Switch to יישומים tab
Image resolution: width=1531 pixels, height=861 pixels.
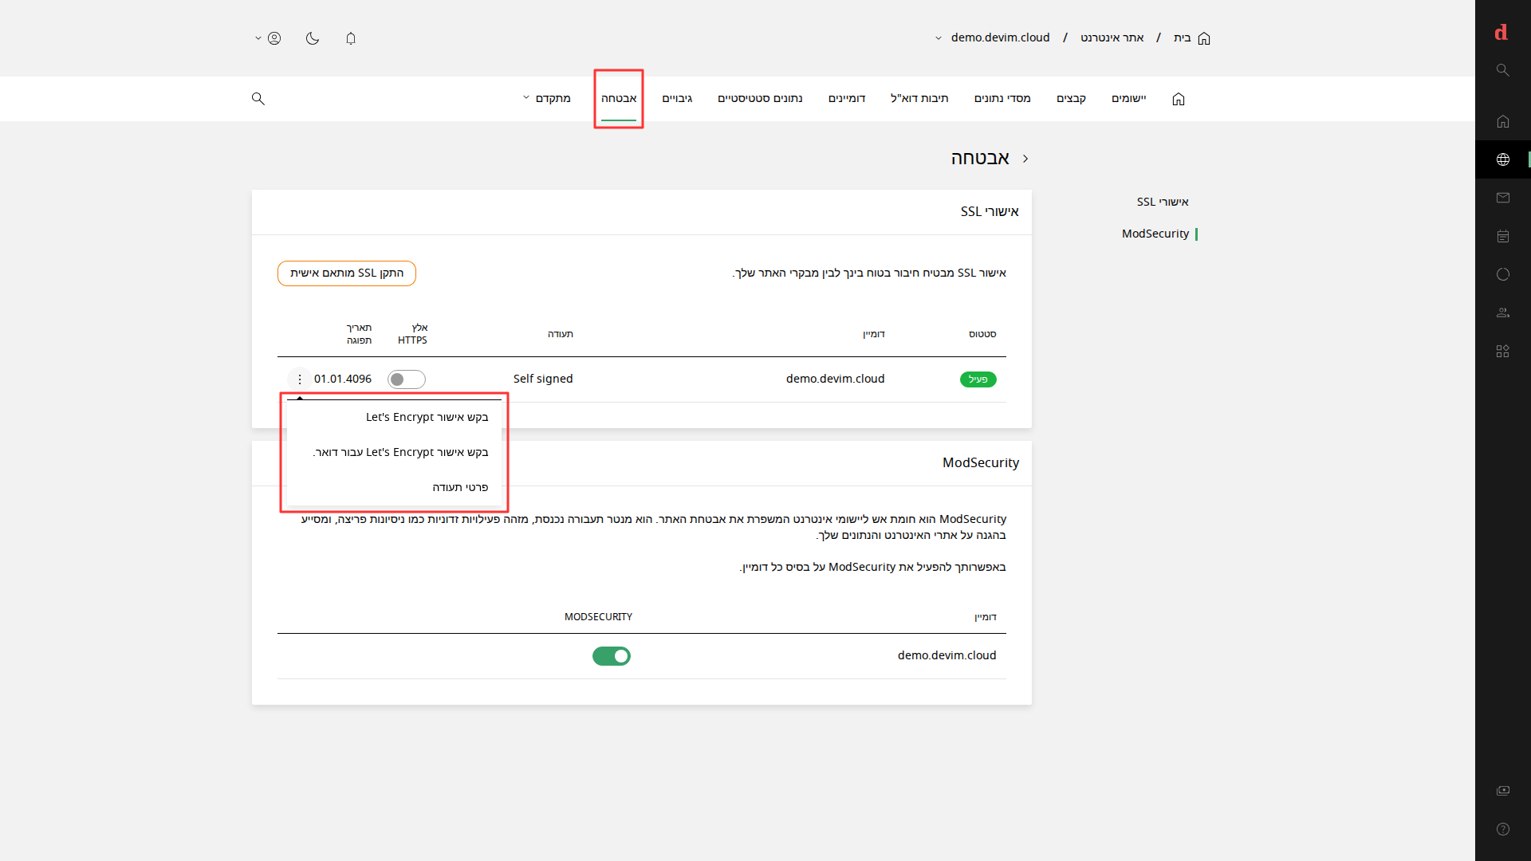click(x=1129, y=99)
